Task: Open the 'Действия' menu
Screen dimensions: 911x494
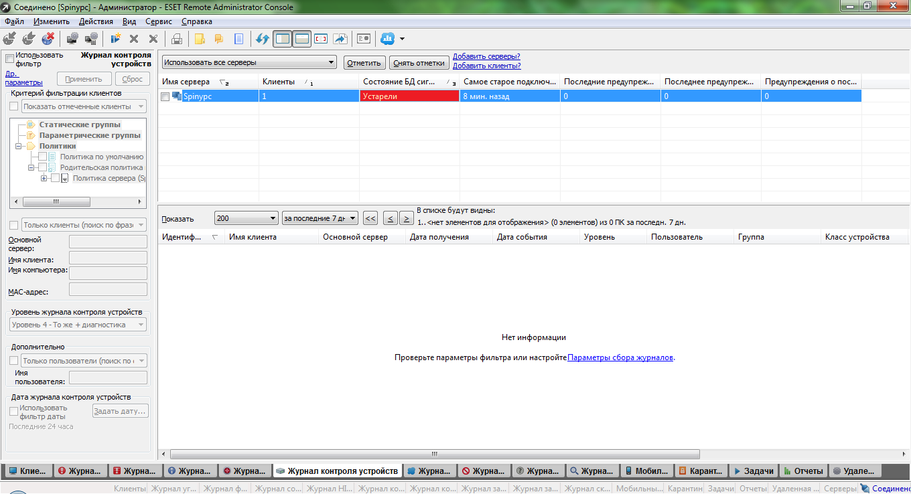Action: click(96, 21)
